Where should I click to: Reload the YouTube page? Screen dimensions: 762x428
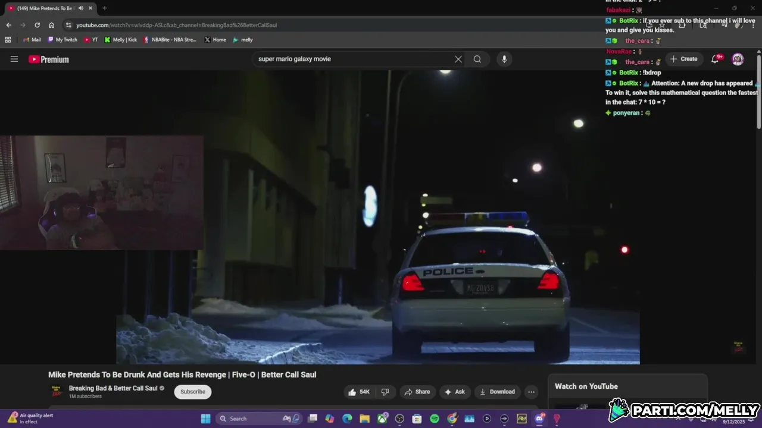pos(37,25)
